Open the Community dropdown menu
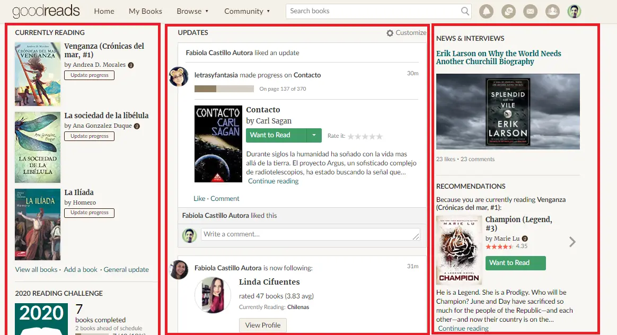 (x=247, y=11)
